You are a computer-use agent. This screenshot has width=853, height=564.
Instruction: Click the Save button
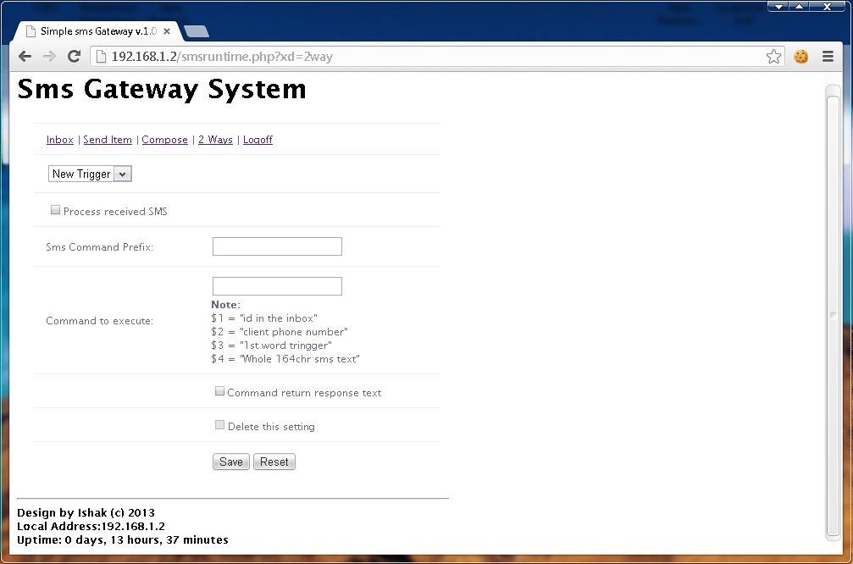[230, 462]
